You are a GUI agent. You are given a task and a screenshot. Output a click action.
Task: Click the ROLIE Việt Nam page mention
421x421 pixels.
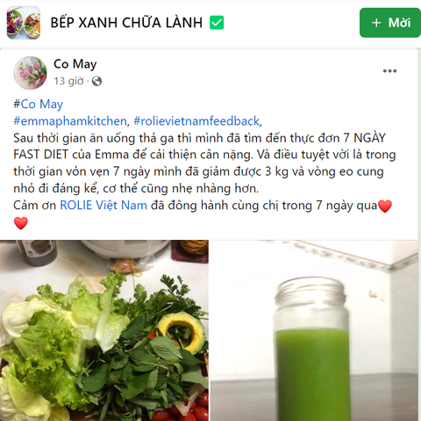click(103, 205)
